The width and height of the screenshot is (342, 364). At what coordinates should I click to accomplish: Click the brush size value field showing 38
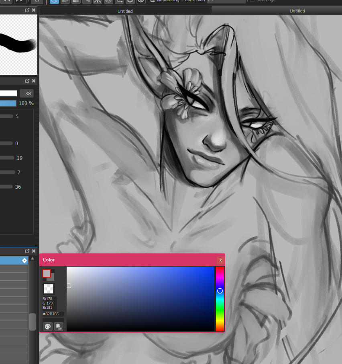(x=27, y=93)
